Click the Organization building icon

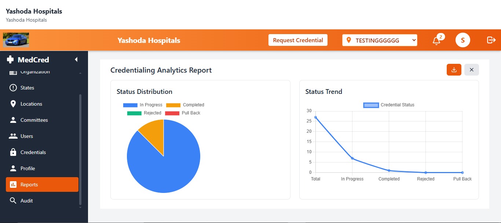click(13, 72)
